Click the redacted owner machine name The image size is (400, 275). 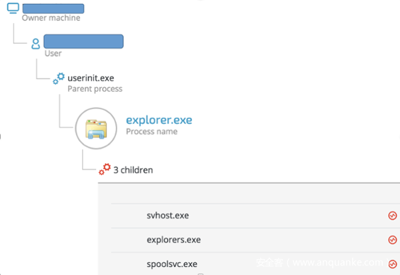tap(53, 9)
